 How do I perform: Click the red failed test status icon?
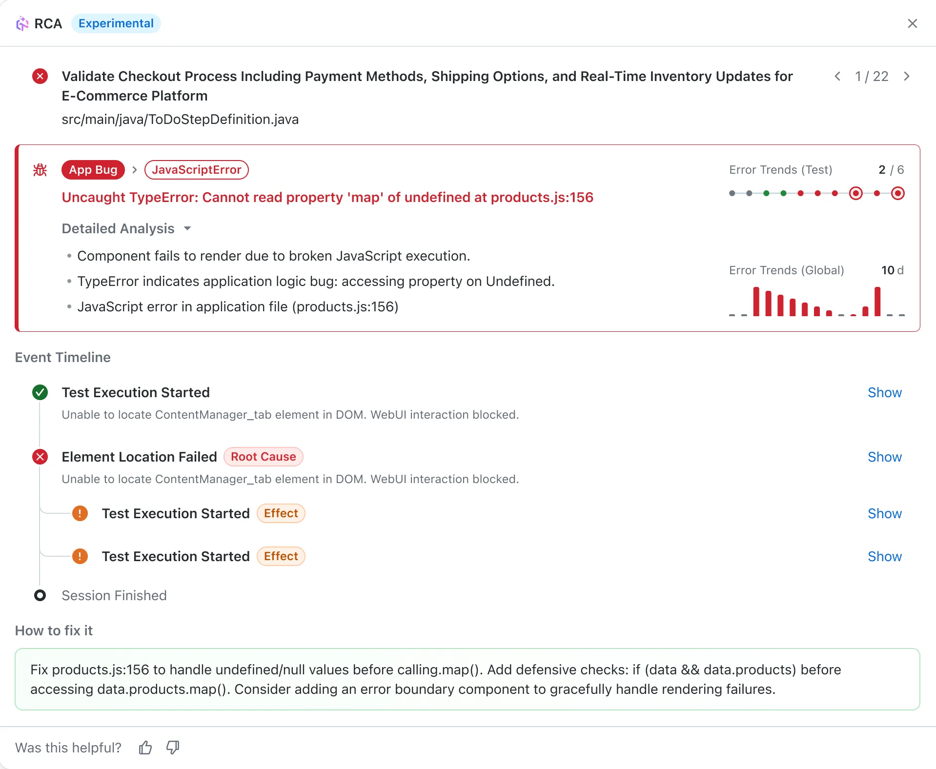(40, 77)
